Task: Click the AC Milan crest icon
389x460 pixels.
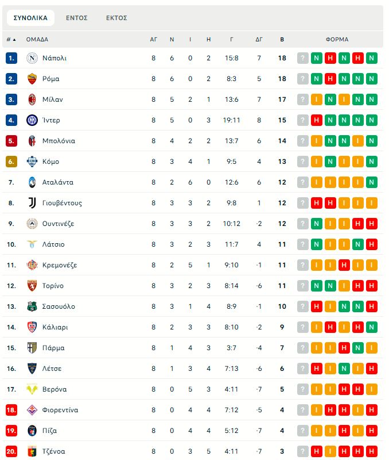Action: [32, 99]
